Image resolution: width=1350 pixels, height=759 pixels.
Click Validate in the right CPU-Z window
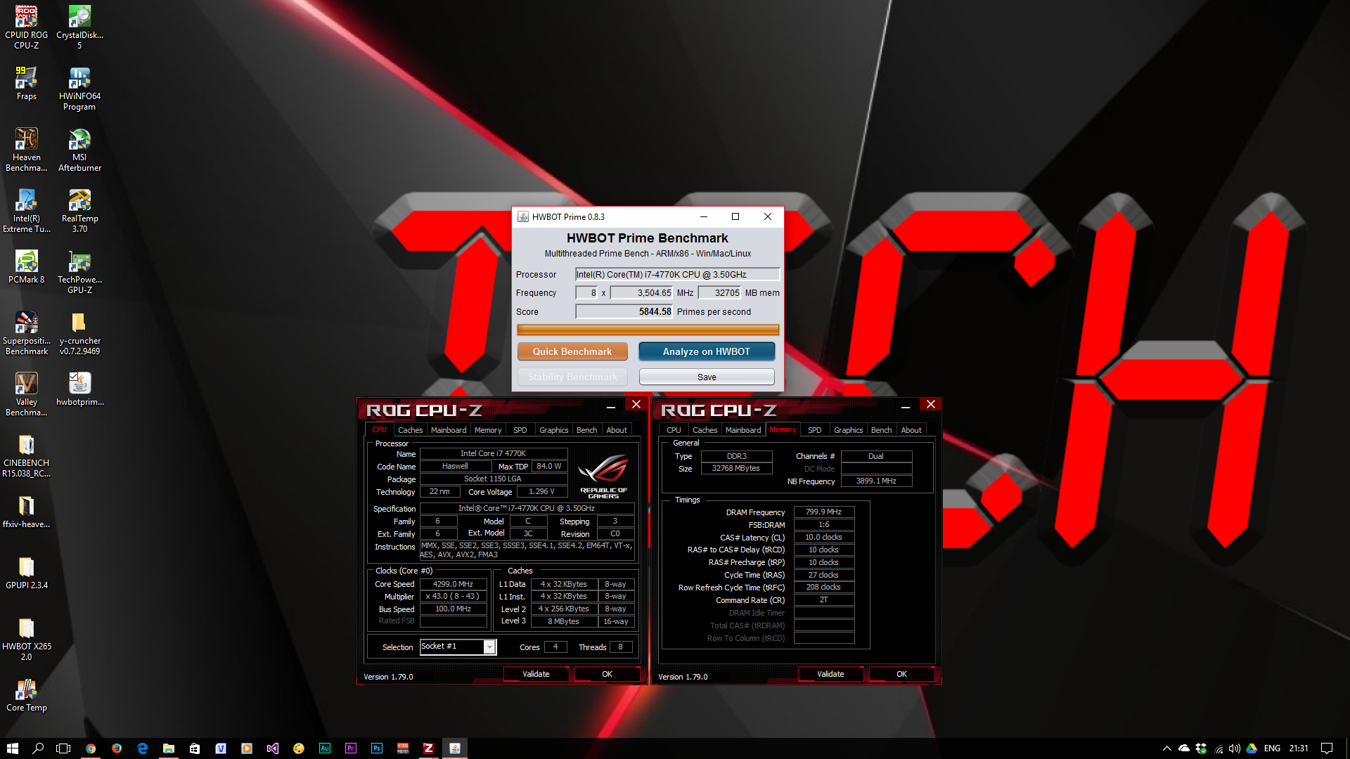click(x=830, y=674)
